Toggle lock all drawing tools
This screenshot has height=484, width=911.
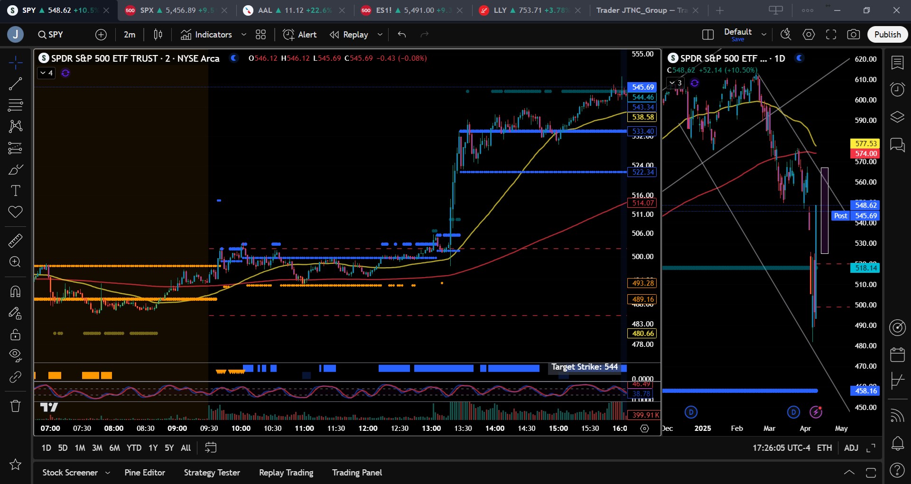[x=15, y=334]
